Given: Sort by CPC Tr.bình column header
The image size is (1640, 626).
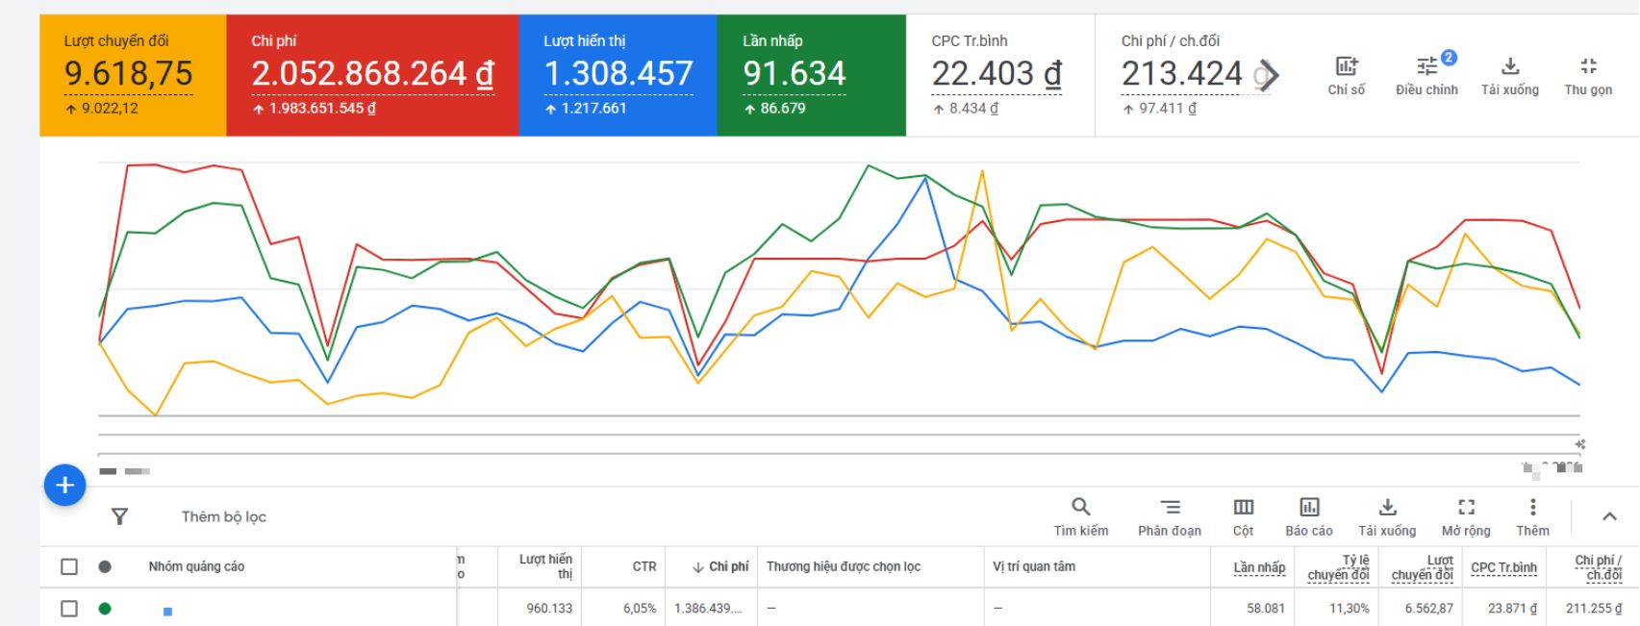Looking at the screenshot, I should 1503,567.
